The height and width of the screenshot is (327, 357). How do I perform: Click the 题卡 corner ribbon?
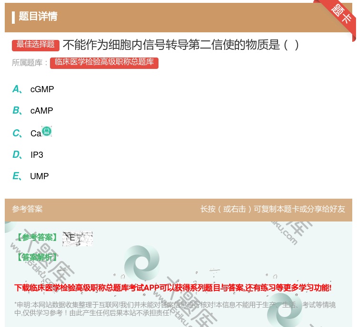coord(341,14)
